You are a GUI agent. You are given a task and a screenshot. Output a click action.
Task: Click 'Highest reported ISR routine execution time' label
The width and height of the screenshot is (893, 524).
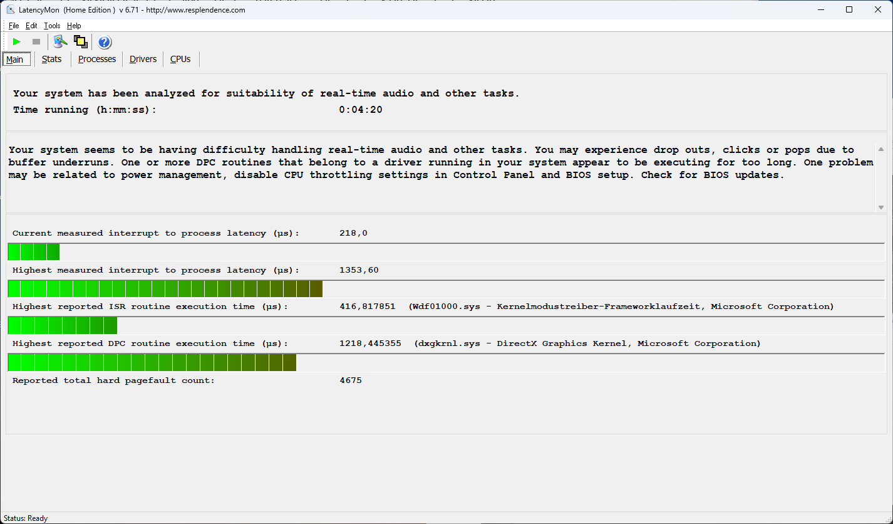(150, 307)
